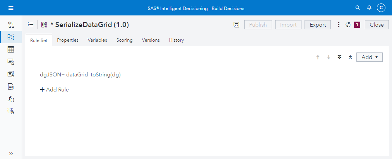Switch to the Variables tab
The image size is (392, 159).
coord(98,40)
